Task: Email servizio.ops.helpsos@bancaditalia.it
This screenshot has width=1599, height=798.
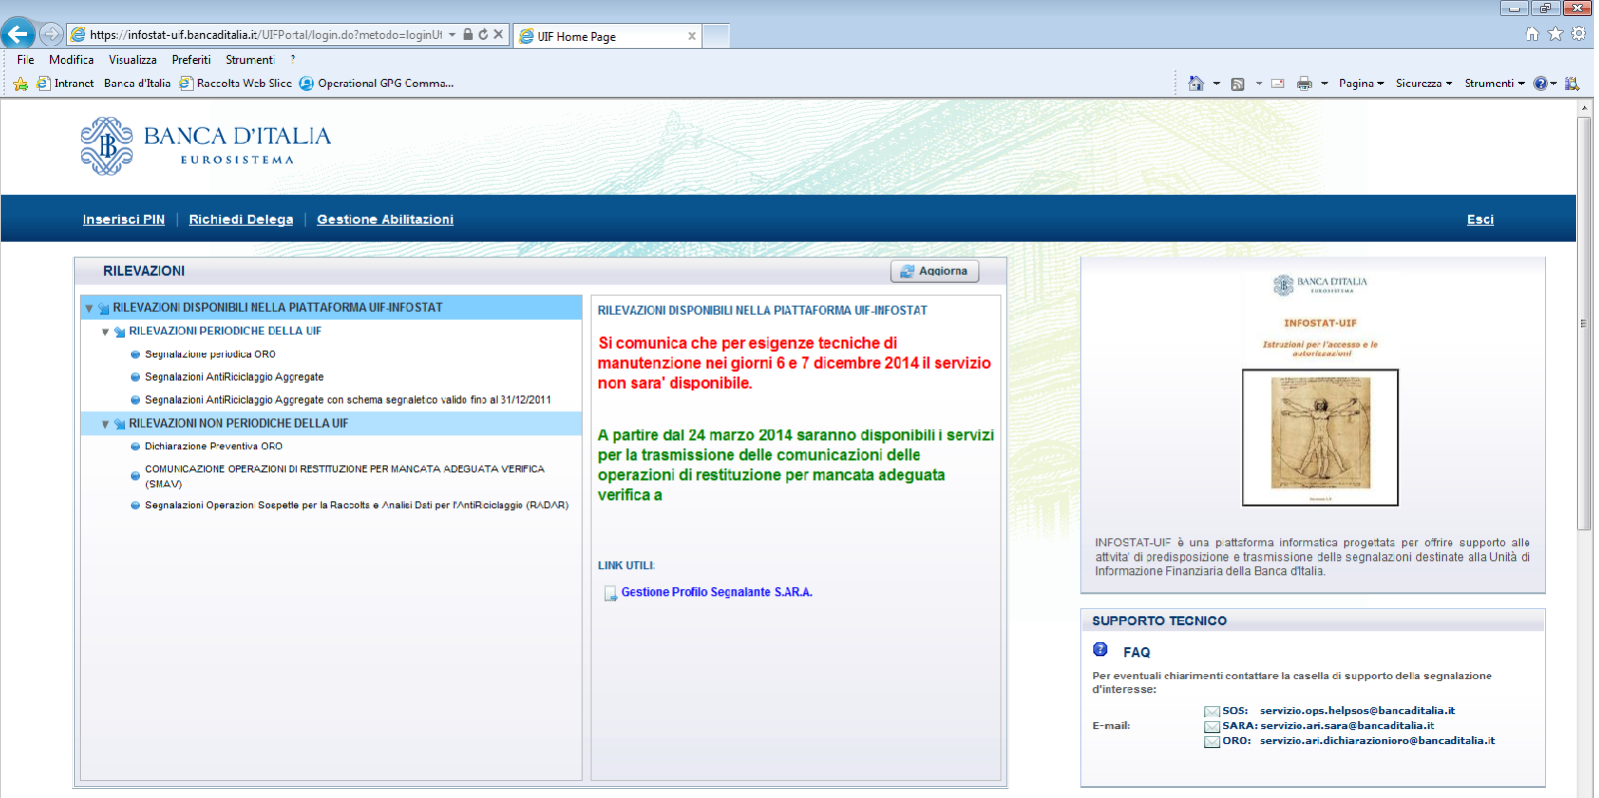Action: (x=1357, y=711)
